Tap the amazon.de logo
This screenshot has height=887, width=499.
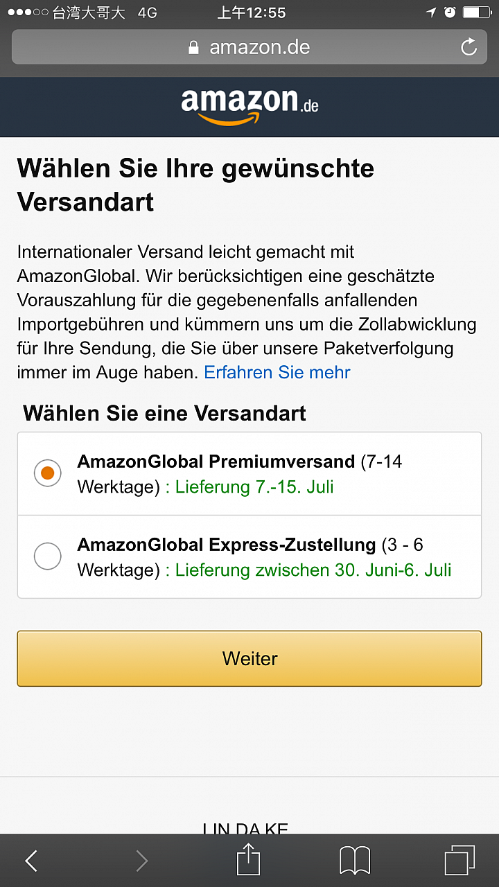pos(249,106)
